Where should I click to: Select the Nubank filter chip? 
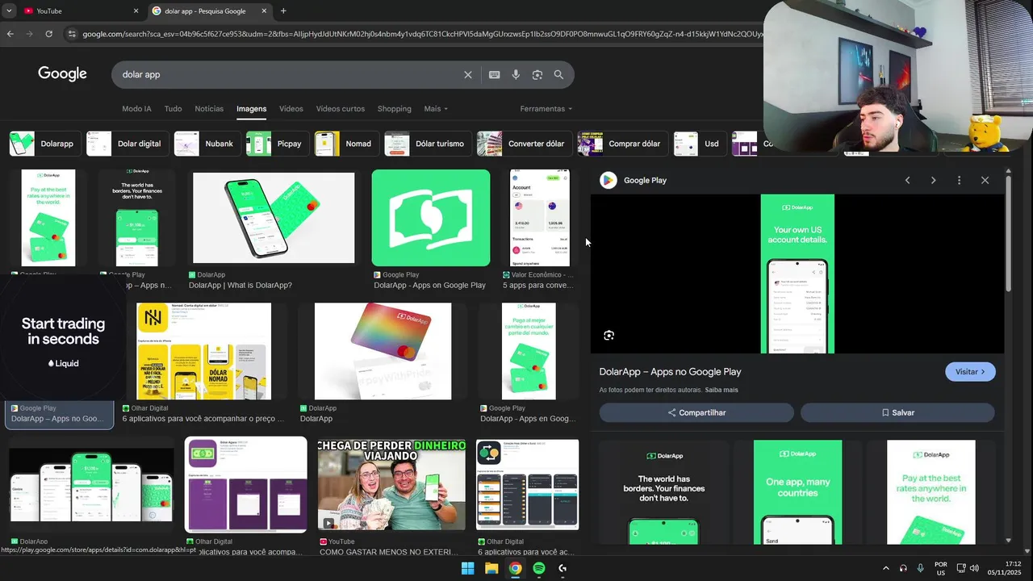pyautogui.click(x=207, y=144)
